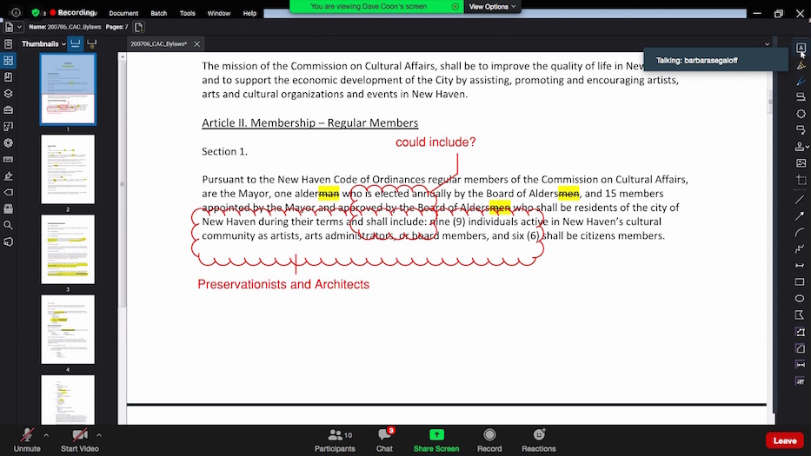
Task: Select the Cloud polygon markup tool
Action: (801, 114)
